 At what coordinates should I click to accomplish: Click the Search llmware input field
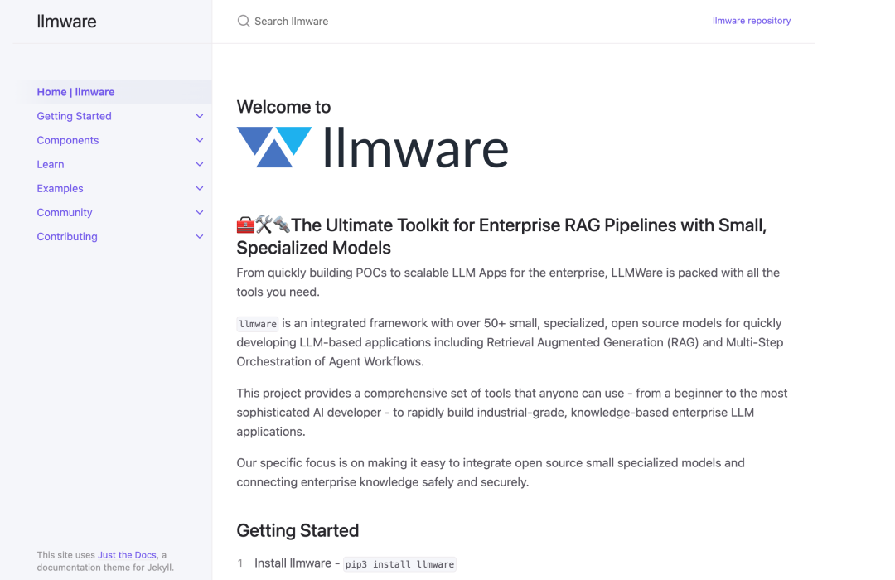point(467,21)
